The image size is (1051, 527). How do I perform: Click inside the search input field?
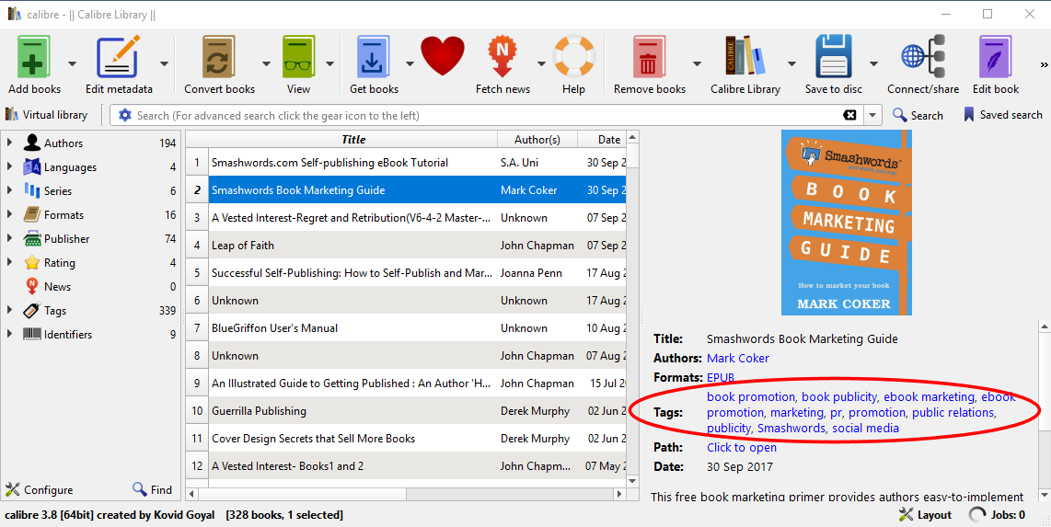479,115
